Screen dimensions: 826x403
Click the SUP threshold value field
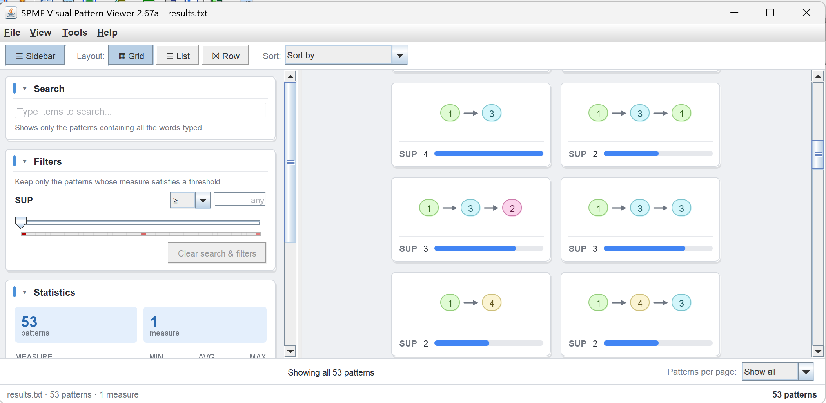(240, 200)
